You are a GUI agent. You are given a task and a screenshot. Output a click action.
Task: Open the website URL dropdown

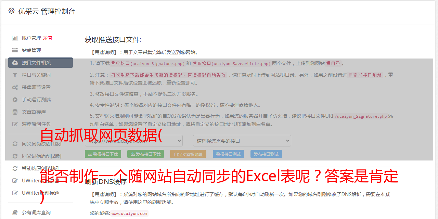pos(134,141)
